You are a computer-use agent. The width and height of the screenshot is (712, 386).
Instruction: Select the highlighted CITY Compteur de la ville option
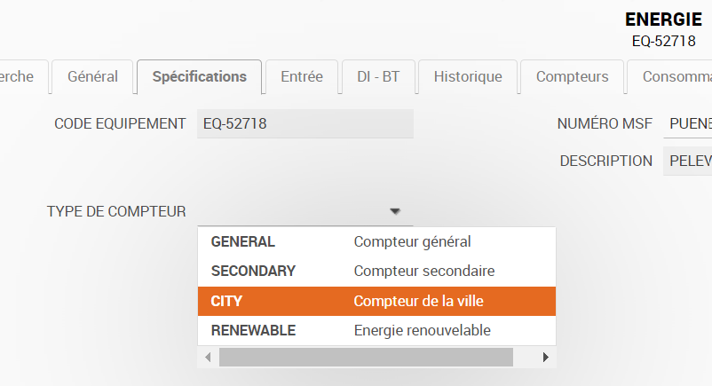click(377, 301)
